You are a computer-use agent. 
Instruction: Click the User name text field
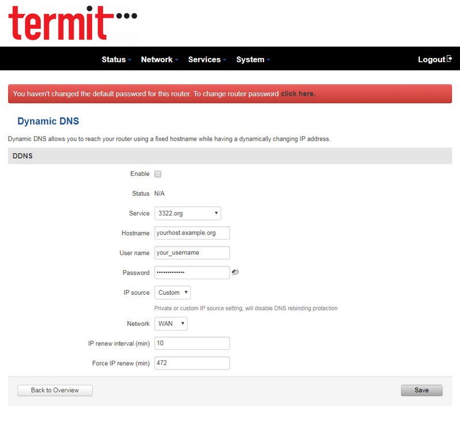[192, 253]
